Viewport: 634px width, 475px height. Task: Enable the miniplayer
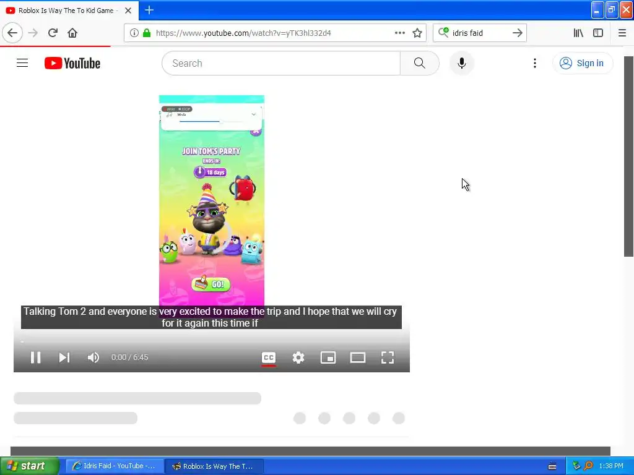[328, 357]
